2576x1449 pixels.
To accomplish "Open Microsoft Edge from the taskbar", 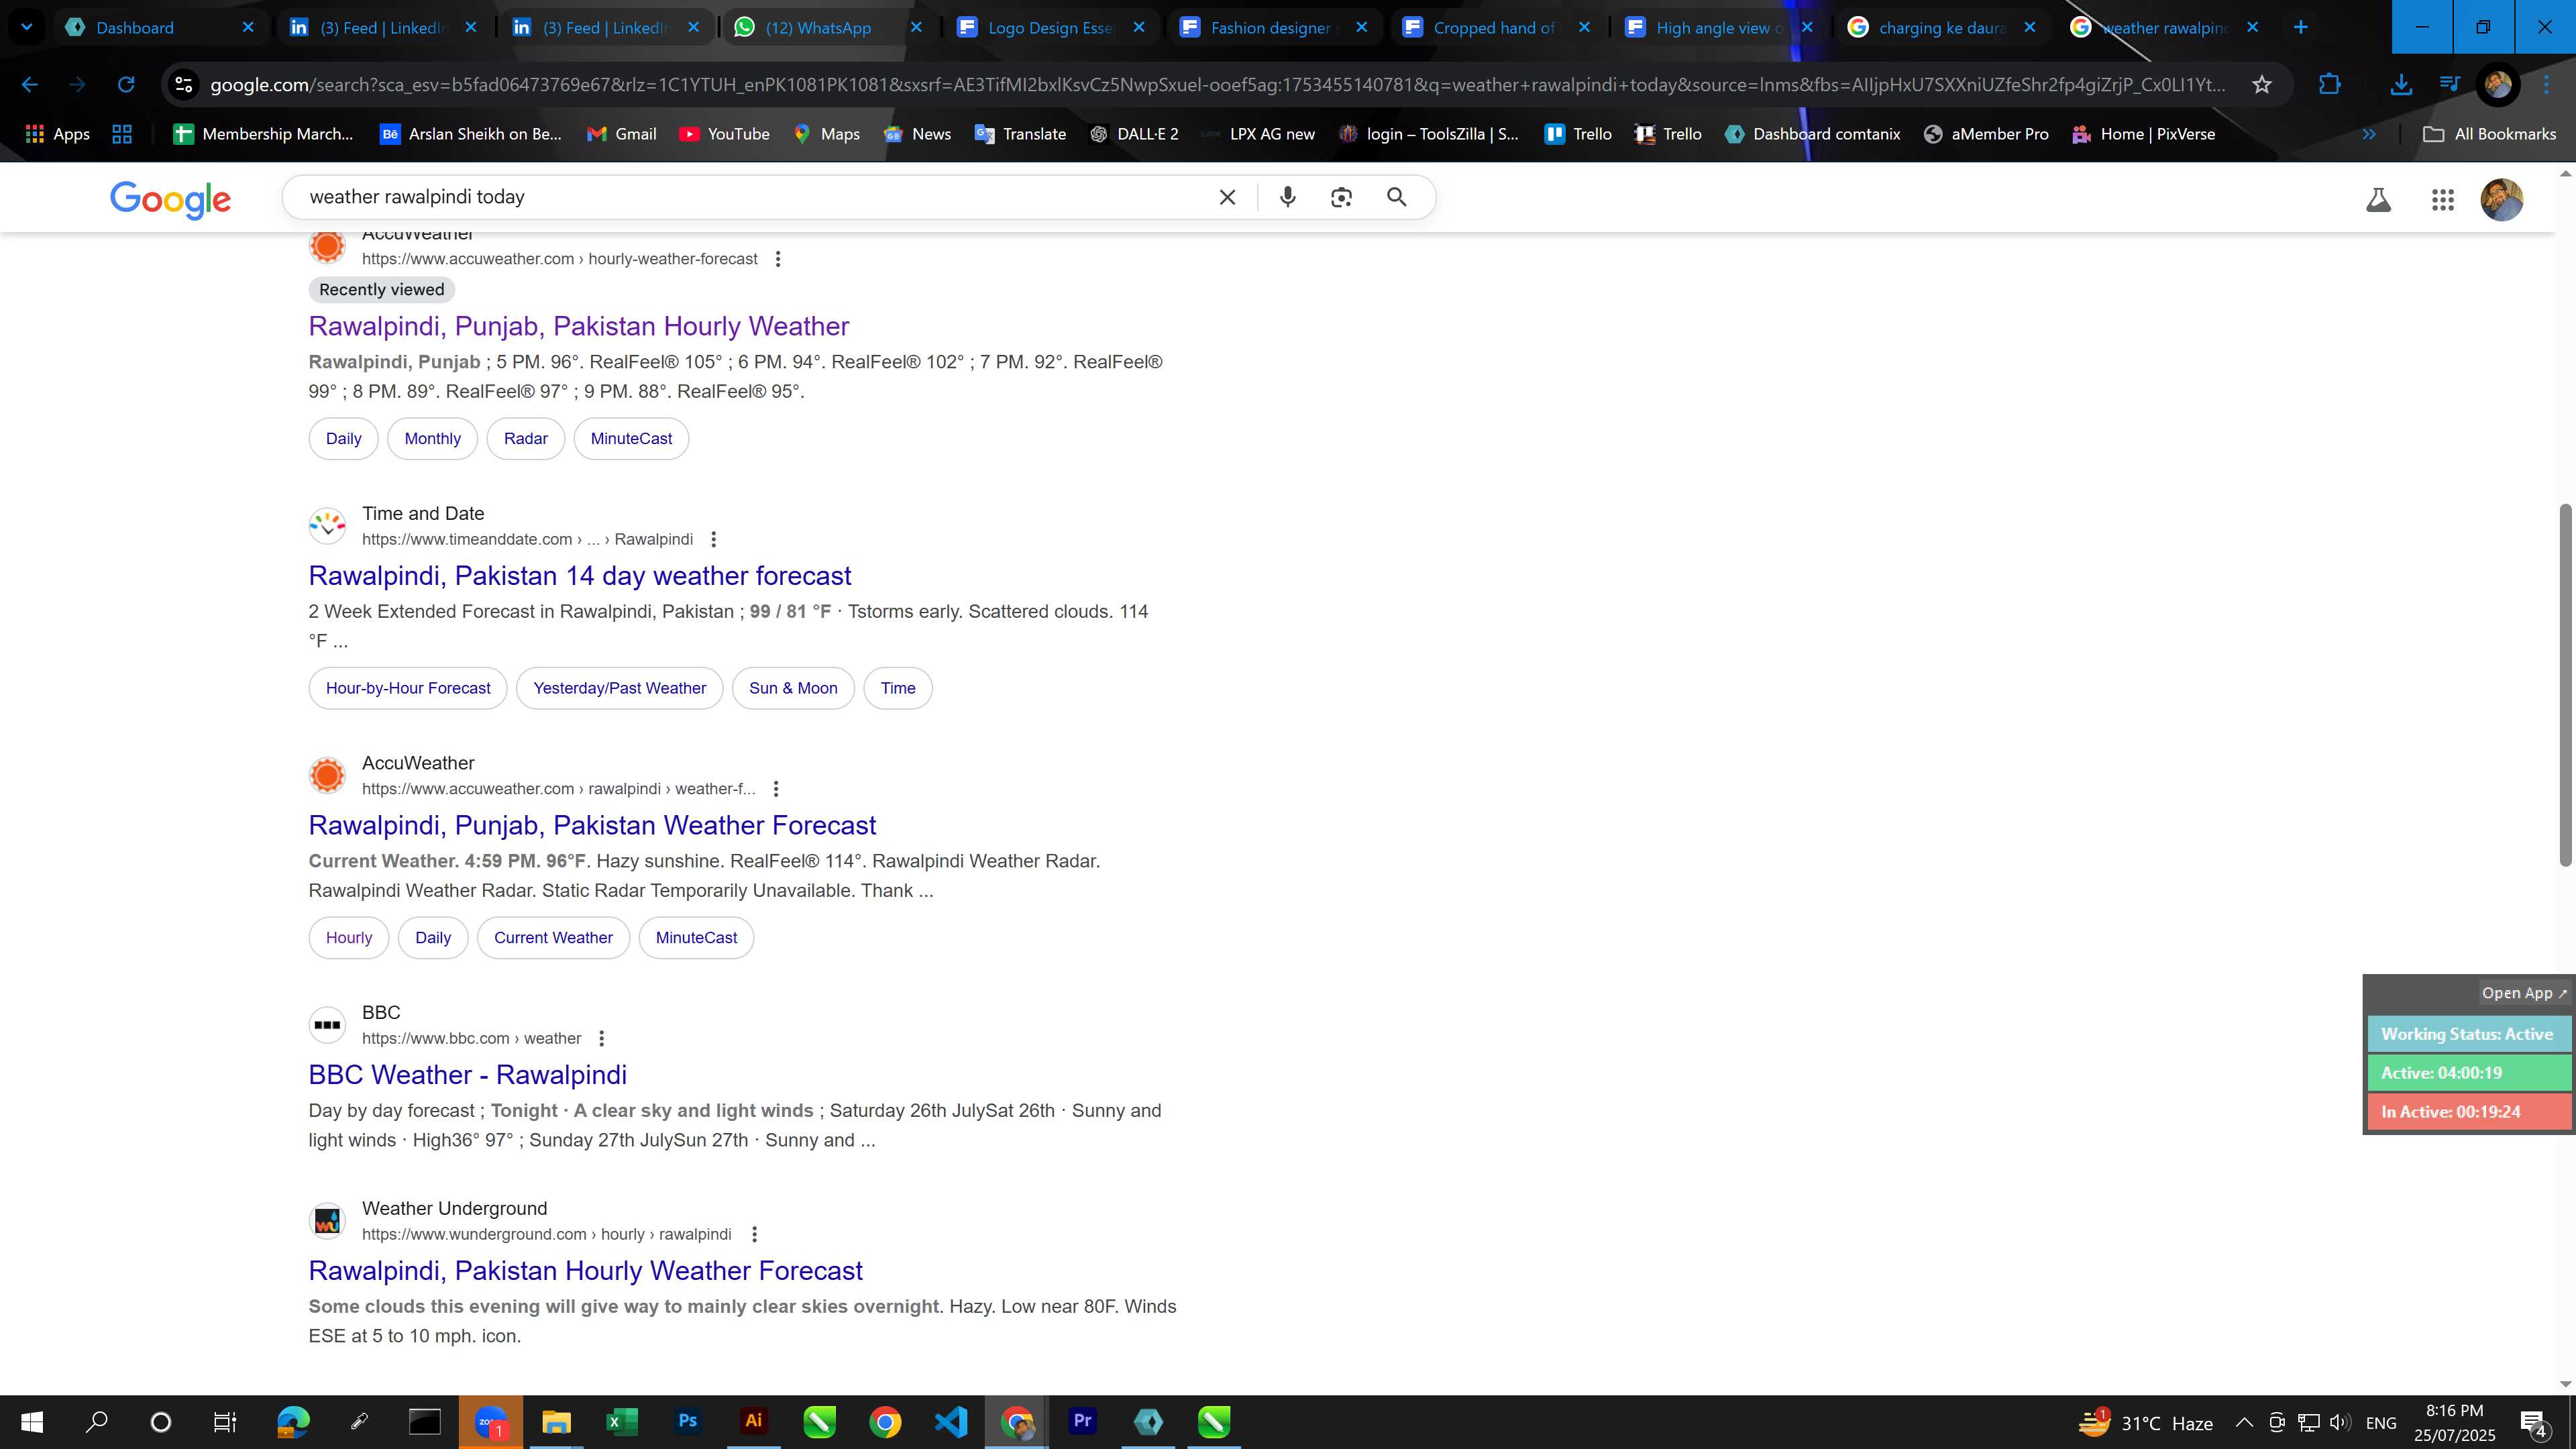I will (293, 1421).
